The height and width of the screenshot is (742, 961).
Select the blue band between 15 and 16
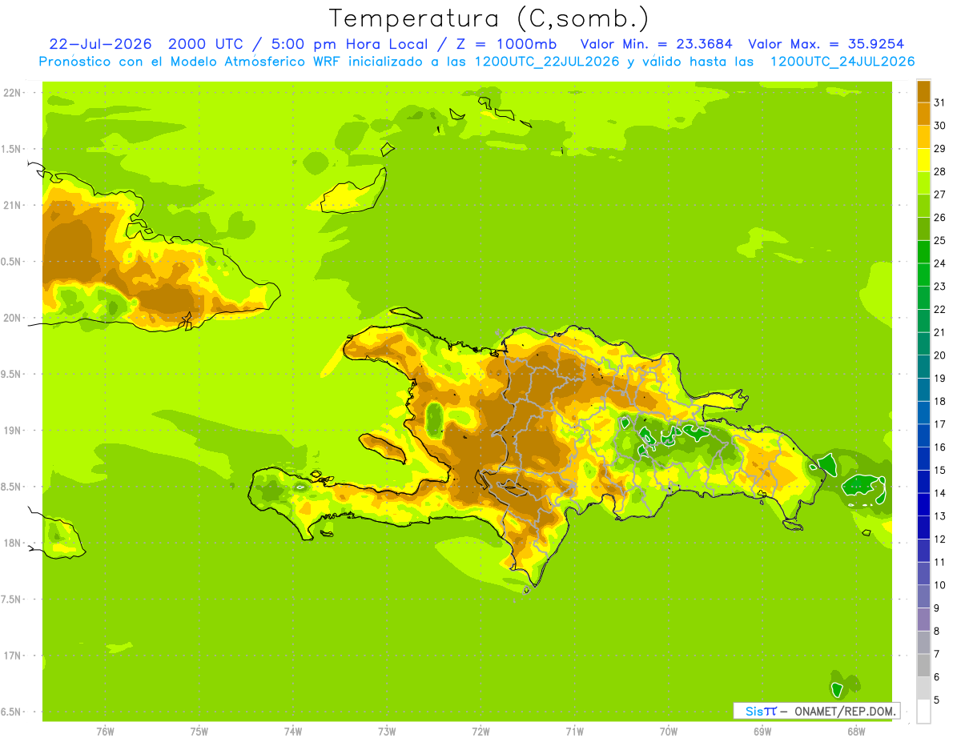pyautogui.click(x=923, y=458)
